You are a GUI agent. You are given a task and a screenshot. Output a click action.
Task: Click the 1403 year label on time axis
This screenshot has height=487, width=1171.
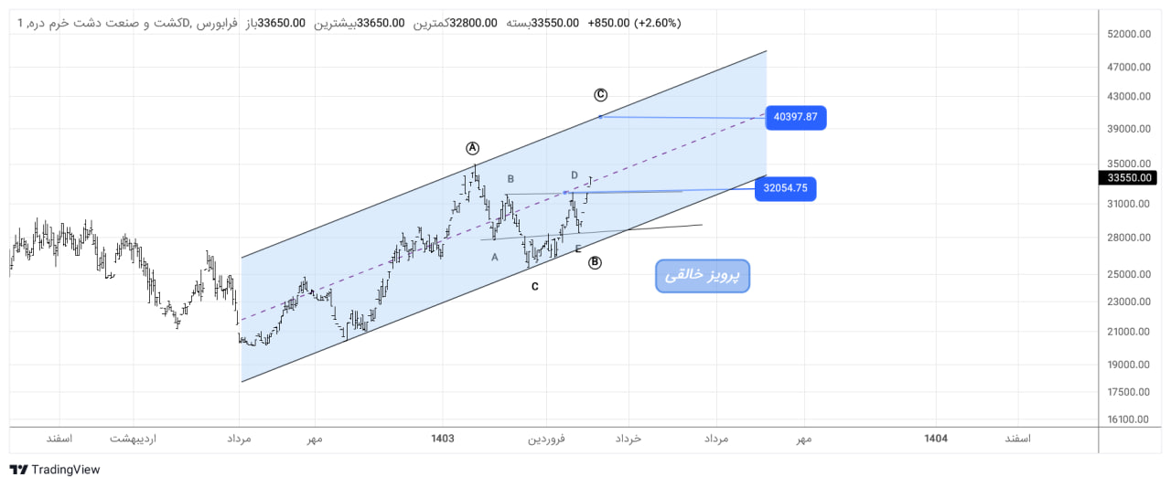[443, 439]
